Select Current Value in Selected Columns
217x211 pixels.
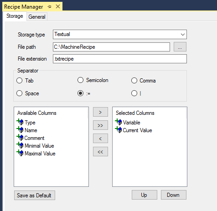click(x=137, y=130)
